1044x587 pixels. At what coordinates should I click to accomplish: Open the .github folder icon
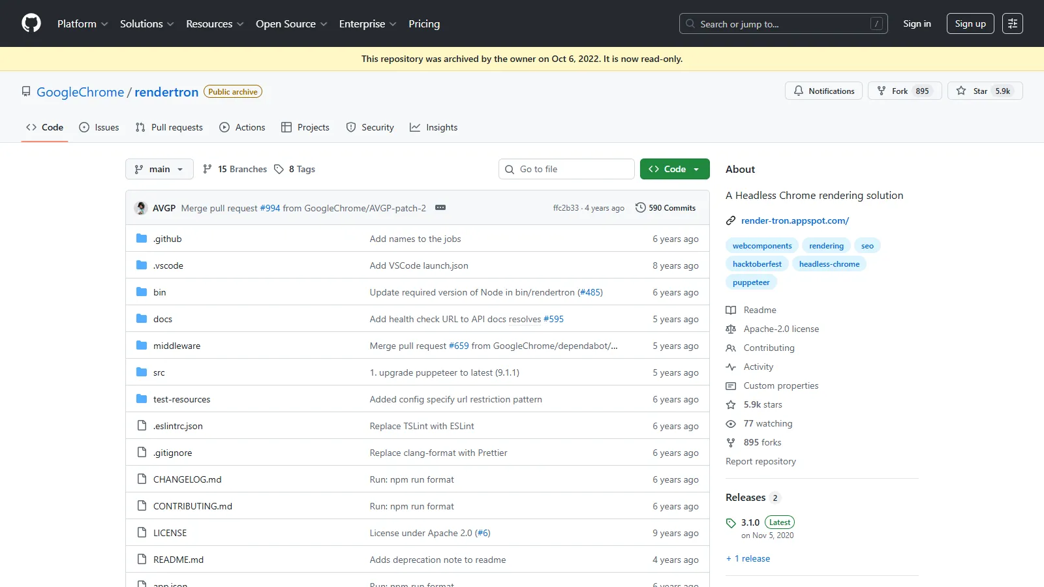(141, 239)
